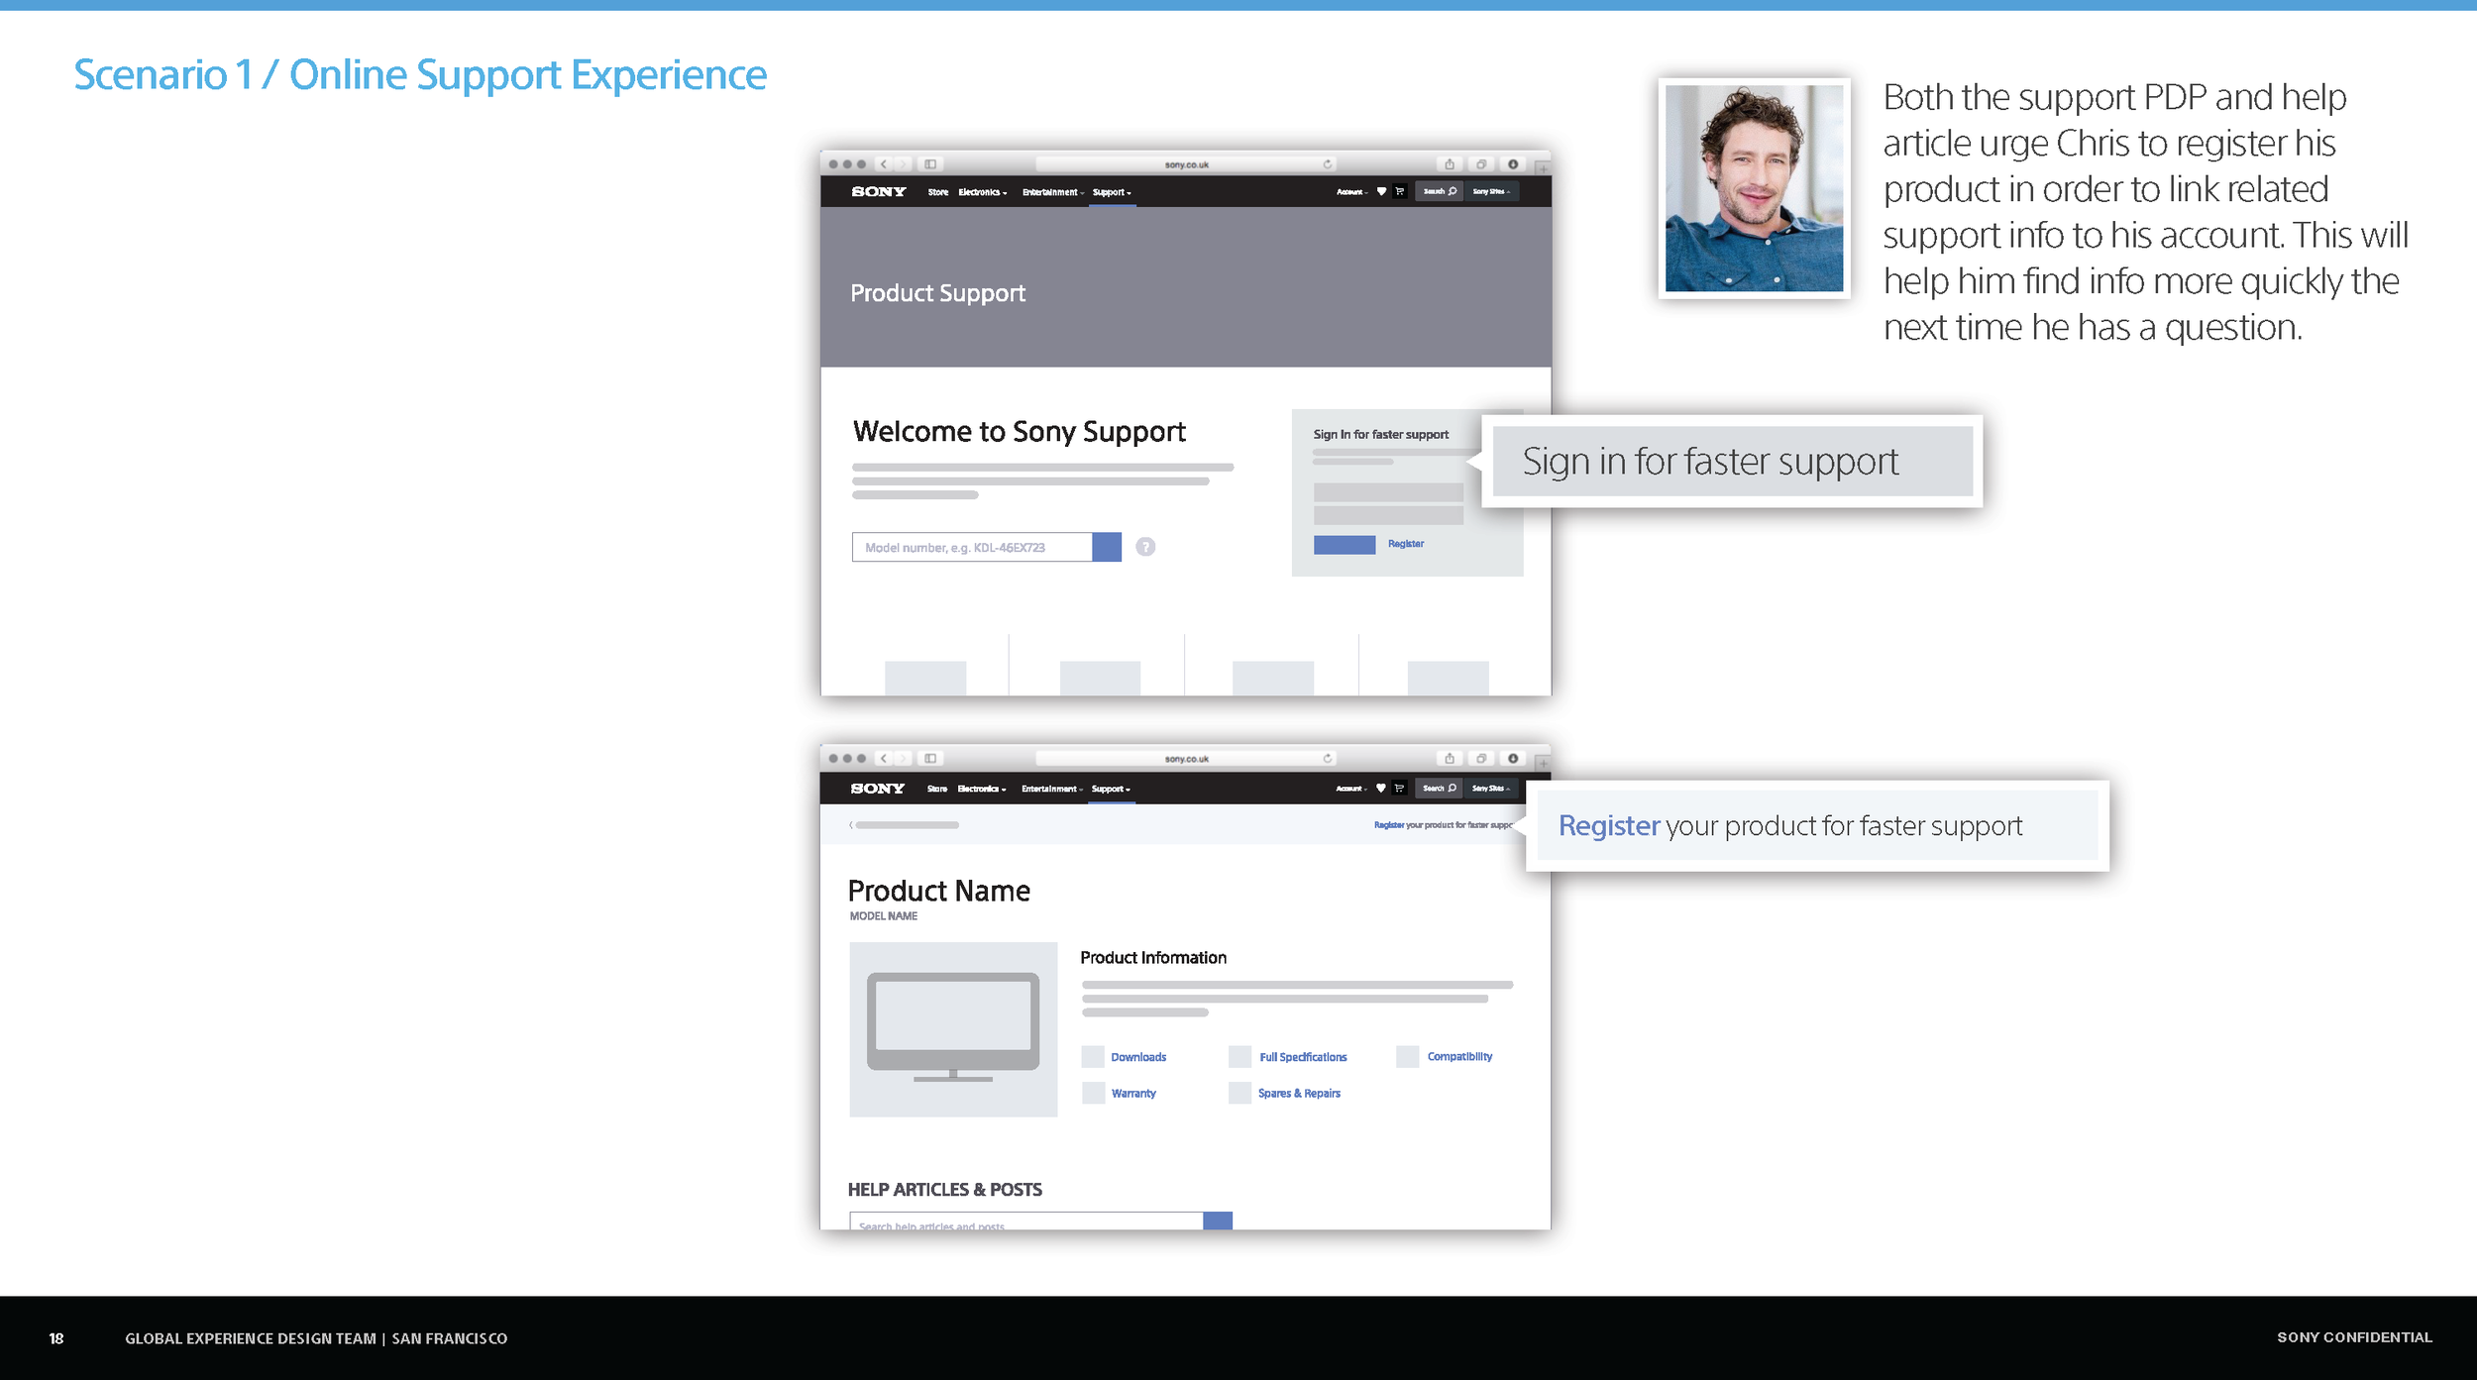Click the Register link in sign-in panel
Viewport: 2477px width, 1380px height.
point(1406,544)
